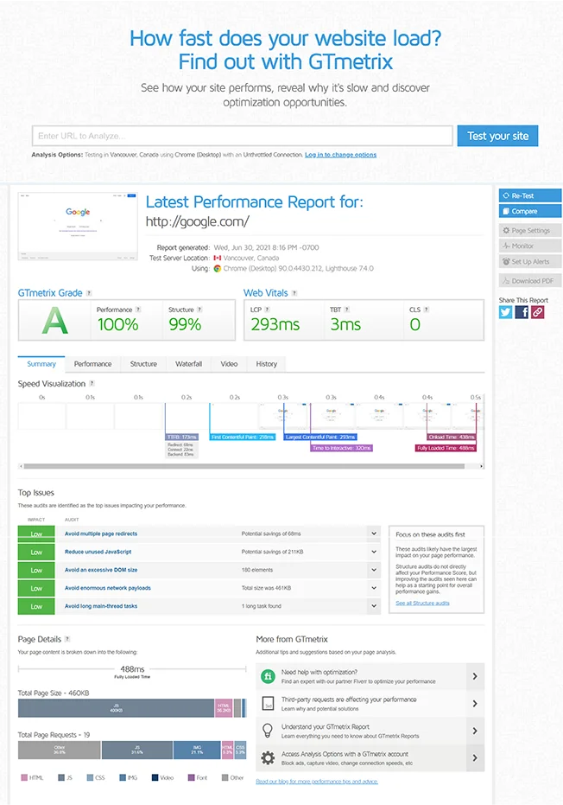Viewport: 563px width, 805px height.
Task: Click Log in to change options link
Action: pyautogui.click(x=340, y=155)
